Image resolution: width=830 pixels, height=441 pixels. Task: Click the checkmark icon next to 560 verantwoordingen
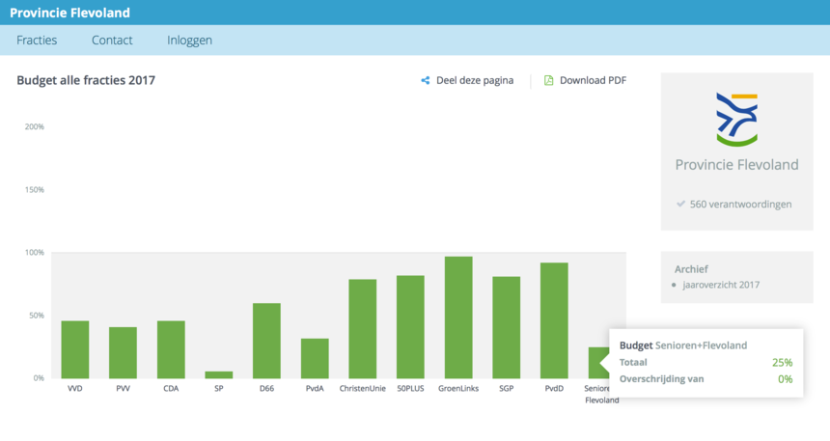(x=680, y=204)
